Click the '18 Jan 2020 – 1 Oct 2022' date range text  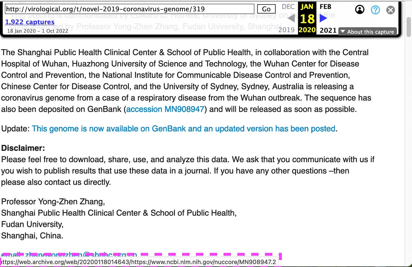[38, 31]
